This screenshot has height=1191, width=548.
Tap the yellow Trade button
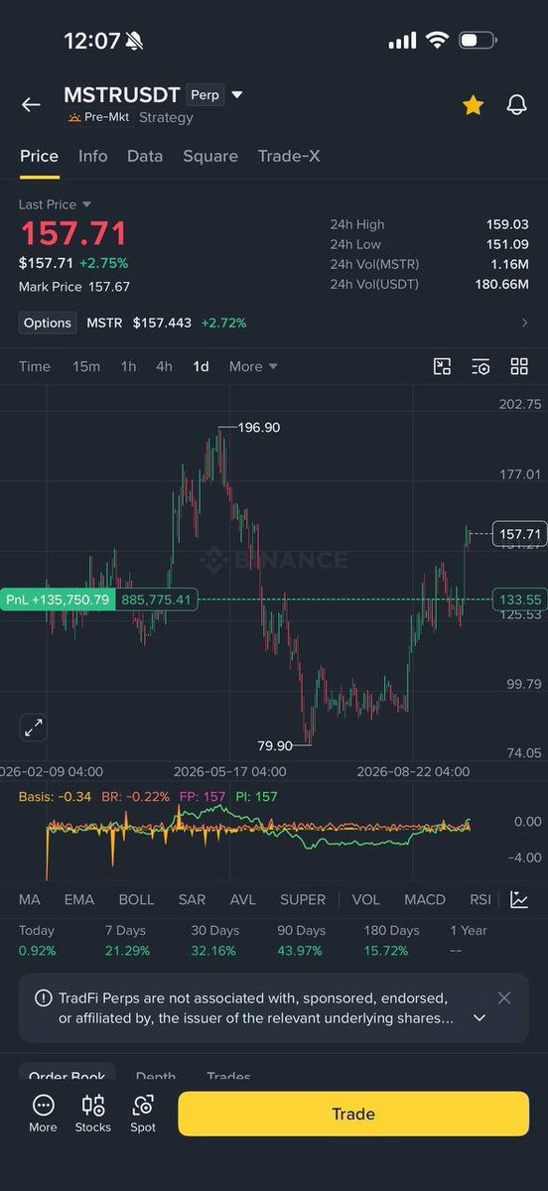pyautogui.click(x=353, y=1114)
